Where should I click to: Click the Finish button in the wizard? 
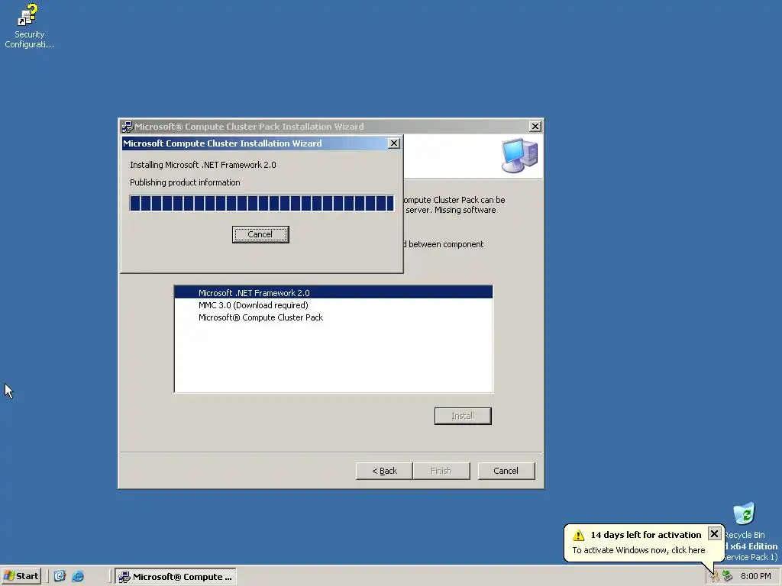click(441, 471)
